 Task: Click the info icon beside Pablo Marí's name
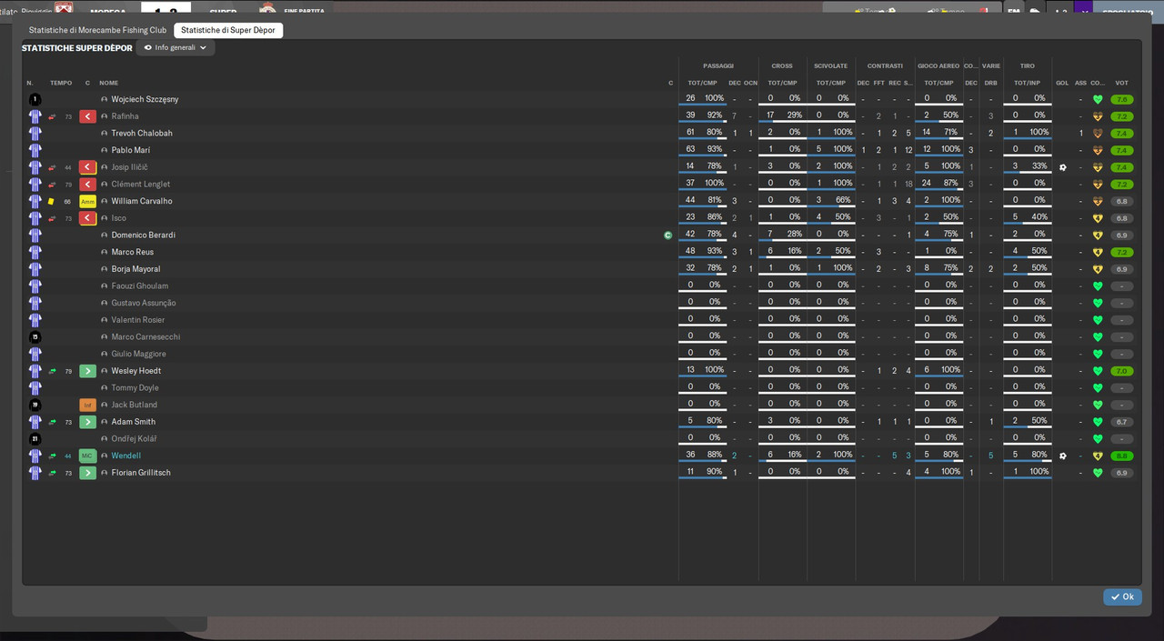105,150
